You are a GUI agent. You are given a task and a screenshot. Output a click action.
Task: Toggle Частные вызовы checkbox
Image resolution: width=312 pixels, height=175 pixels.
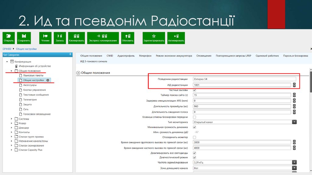coord(194,90)
